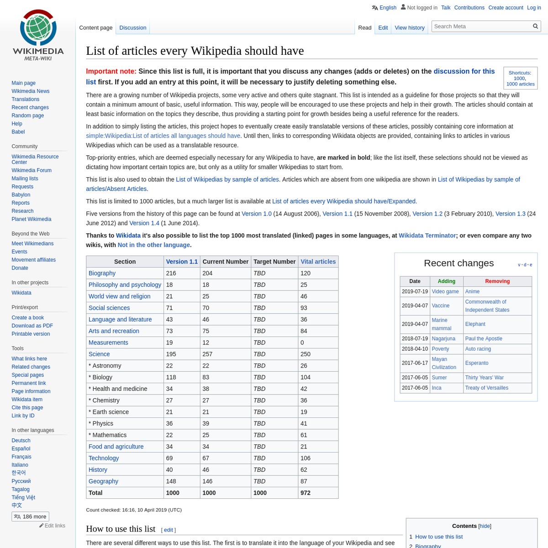Screen dimensions: 548x548
Task: Click the pencil icon next to Edit links
Action: [41, 526]
